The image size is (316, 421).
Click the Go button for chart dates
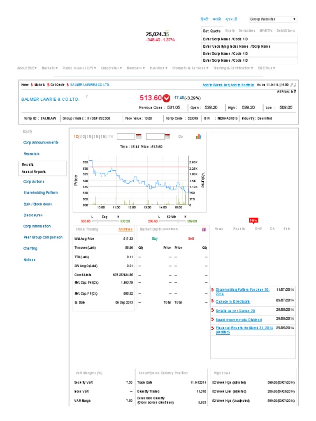[x=181, y=136]
